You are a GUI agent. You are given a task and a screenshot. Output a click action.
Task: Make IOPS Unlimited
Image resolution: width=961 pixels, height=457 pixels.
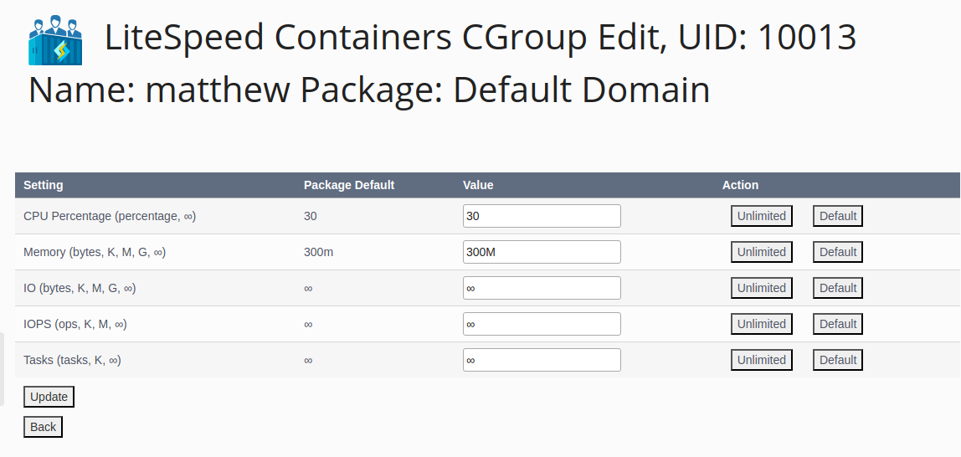(x=761, y=324)
